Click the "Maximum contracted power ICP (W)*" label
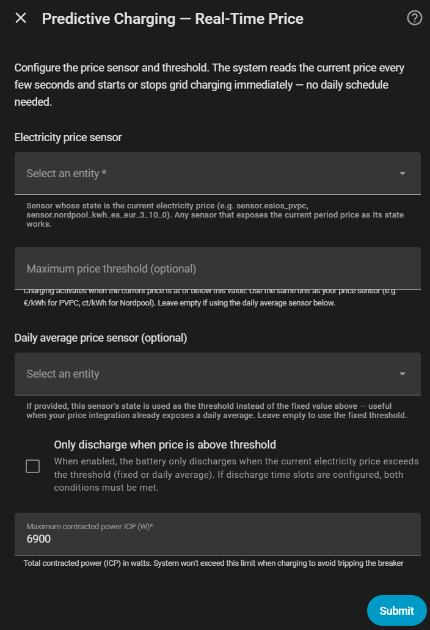This screenshot has width=430, height=630. (x=89, y=526)
